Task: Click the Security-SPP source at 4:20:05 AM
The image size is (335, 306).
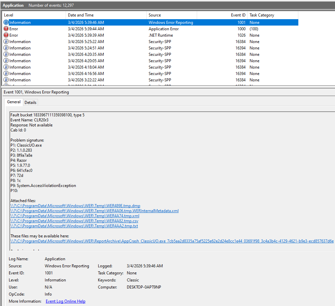Action: [x=160, y=61]
